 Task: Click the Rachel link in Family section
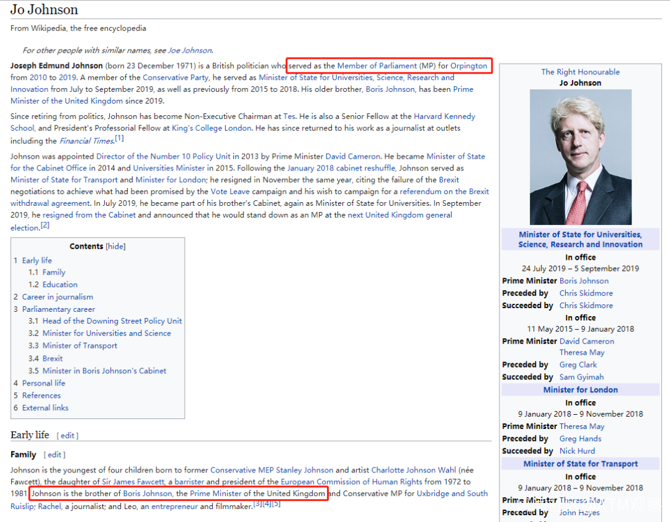click(50, 507)
